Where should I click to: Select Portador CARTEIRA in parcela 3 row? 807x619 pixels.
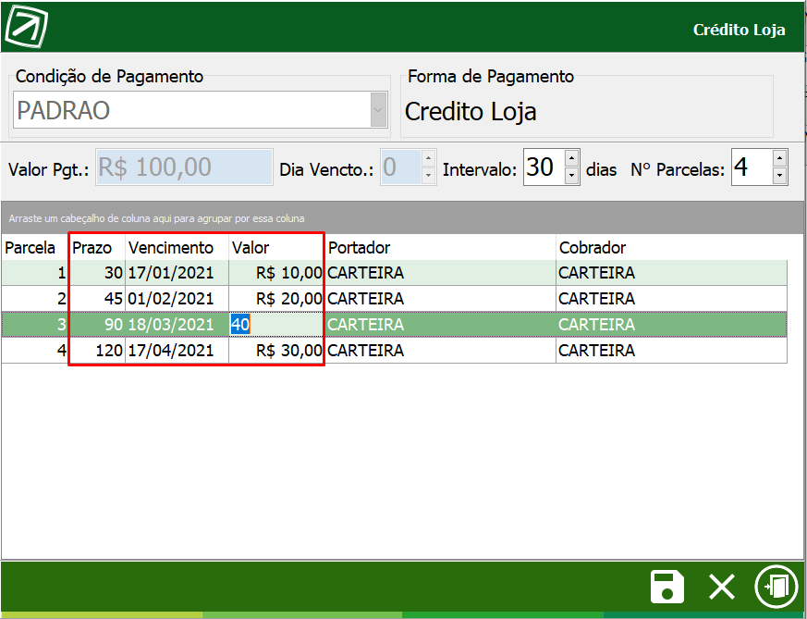(441, 325)
